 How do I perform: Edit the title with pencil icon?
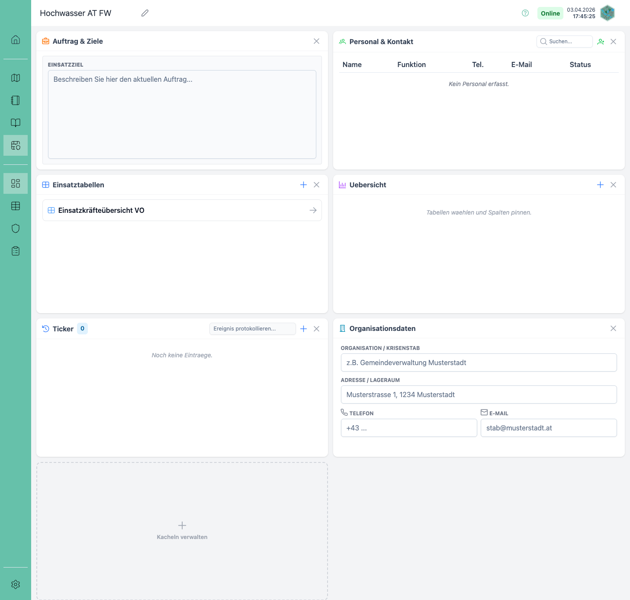coord(145,13)
